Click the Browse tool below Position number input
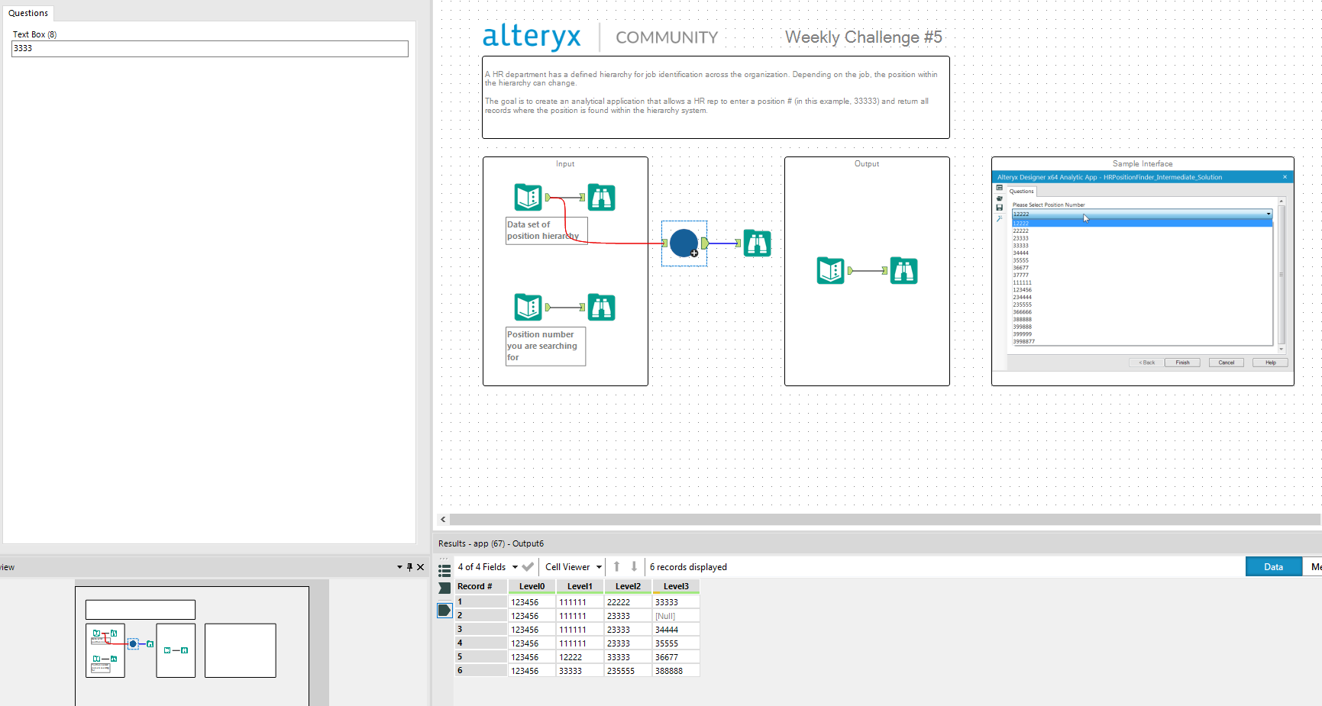This screenshot has height=706, width=1322. (602, 306)
